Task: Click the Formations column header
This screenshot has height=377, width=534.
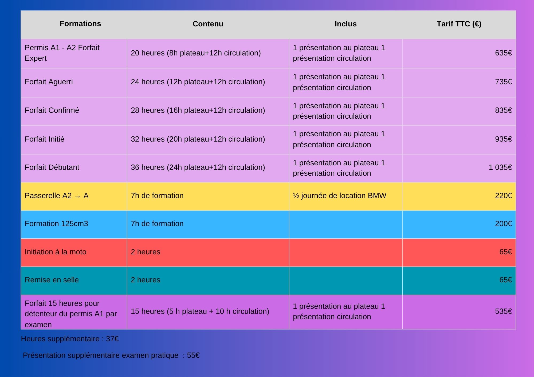Action: pyautogui.click(x=80, y=24)
